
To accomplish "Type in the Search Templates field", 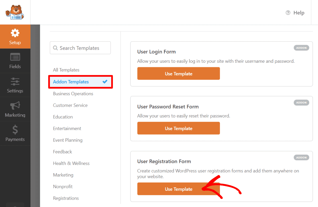I will 83,48.
